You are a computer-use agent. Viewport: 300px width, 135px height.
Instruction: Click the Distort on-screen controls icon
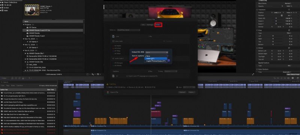pos(289,48)
